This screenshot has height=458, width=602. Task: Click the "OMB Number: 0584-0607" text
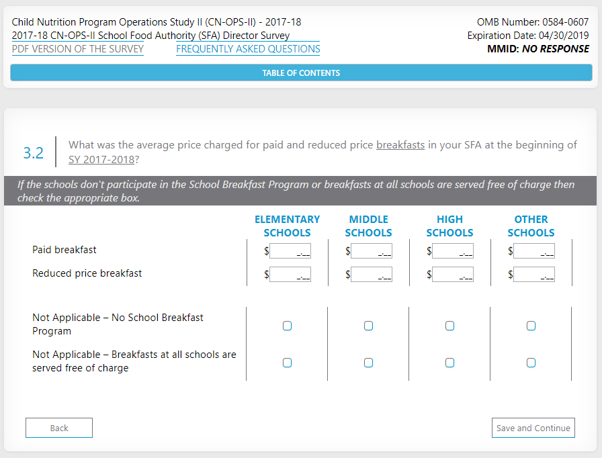point(533,22)
